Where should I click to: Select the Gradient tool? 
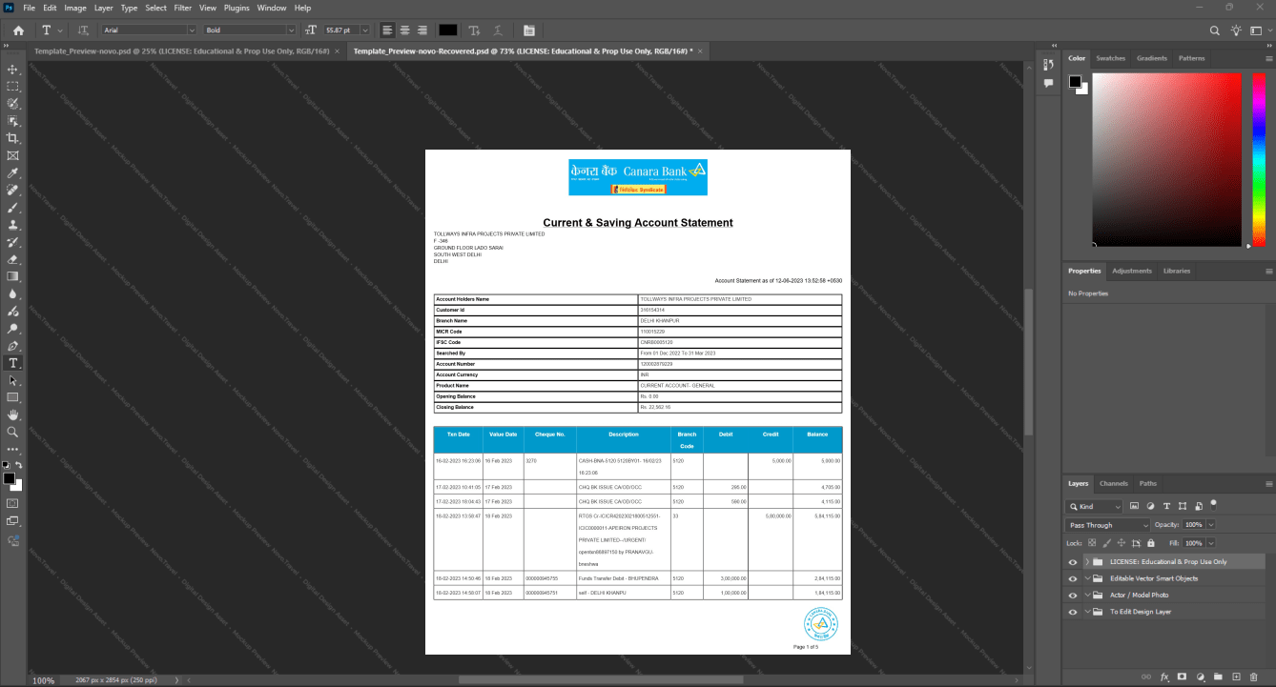coord(12,276)
